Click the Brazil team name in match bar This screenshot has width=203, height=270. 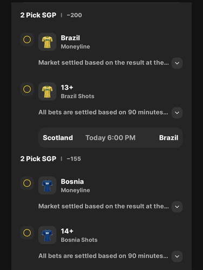(x=168, y=138)
